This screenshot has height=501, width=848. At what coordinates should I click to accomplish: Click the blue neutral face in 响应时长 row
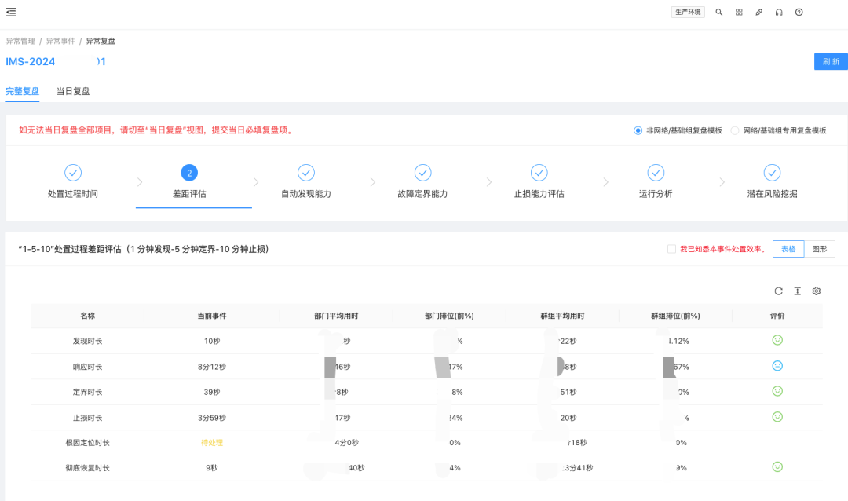point(777,366)
